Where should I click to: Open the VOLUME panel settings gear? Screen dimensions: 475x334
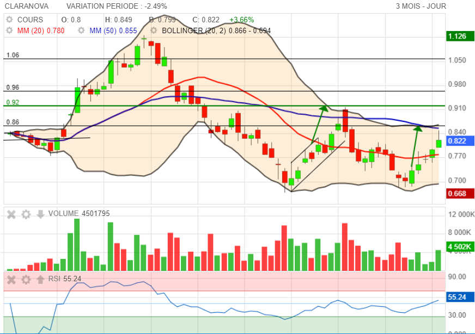point(26,214)
